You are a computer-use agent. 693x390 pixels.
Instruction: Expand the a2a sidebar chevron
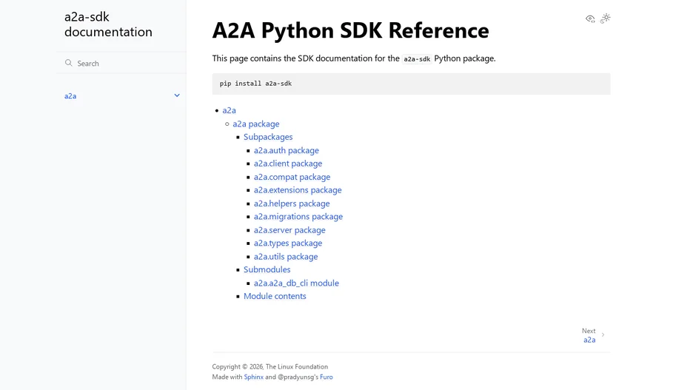177,95
